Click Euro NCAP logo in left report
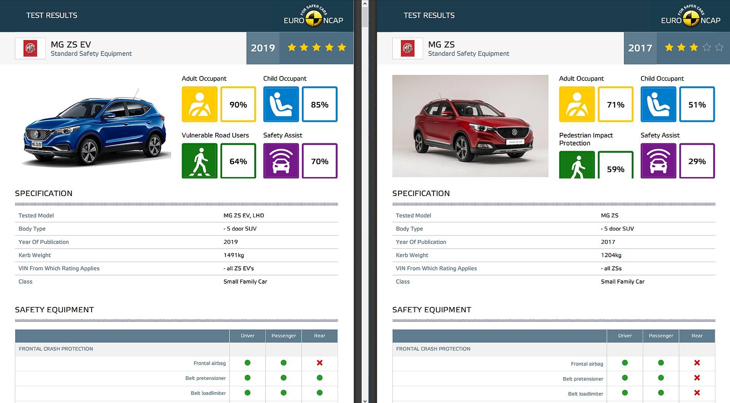The width and height of the screenshot is (730, 403). click(x=313, y=16)
